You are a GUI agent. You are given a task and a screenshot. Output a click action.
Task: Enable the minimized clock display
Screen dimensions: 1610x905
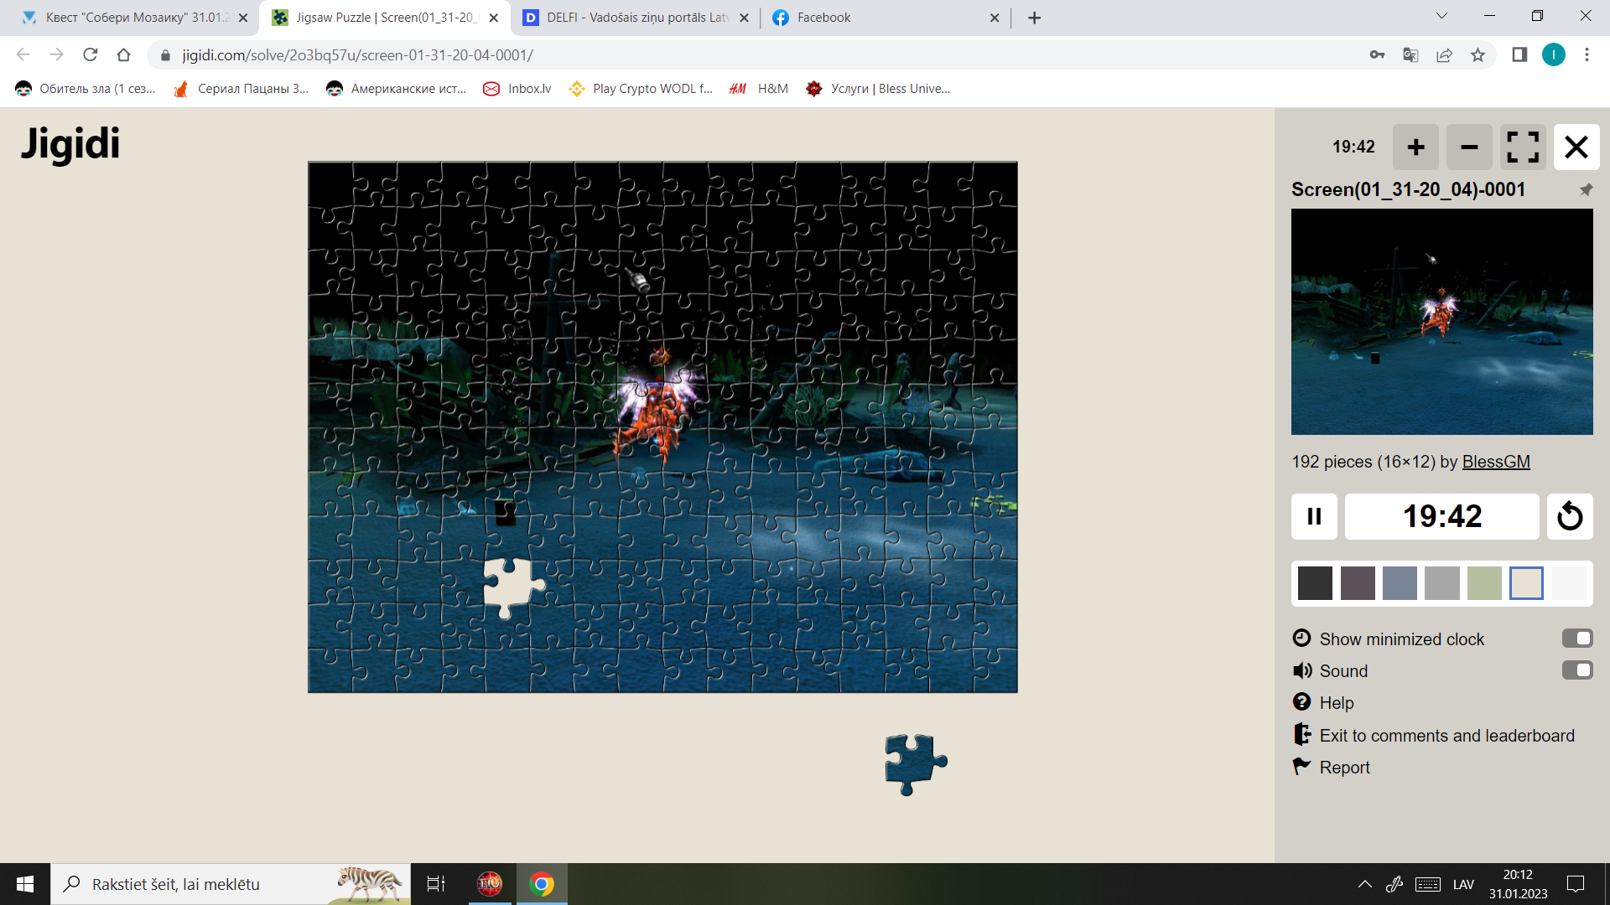(1576, 639)
